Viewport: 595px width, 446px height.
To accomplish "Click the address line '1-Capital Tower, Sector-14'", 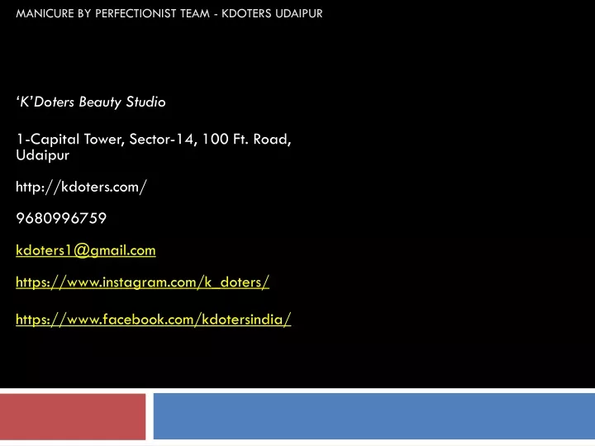I will (x=107, y=140).
